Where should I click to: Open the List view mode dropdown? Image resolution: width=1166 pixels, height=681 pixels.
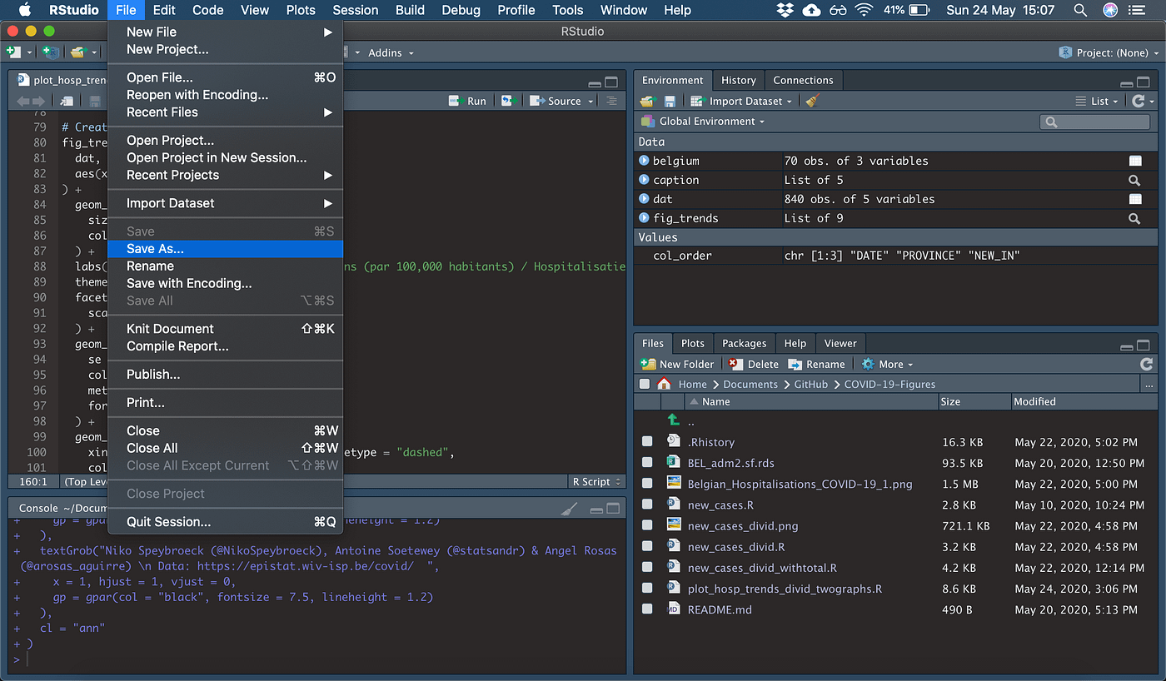pyautogui.click(x=1098, y=101)
